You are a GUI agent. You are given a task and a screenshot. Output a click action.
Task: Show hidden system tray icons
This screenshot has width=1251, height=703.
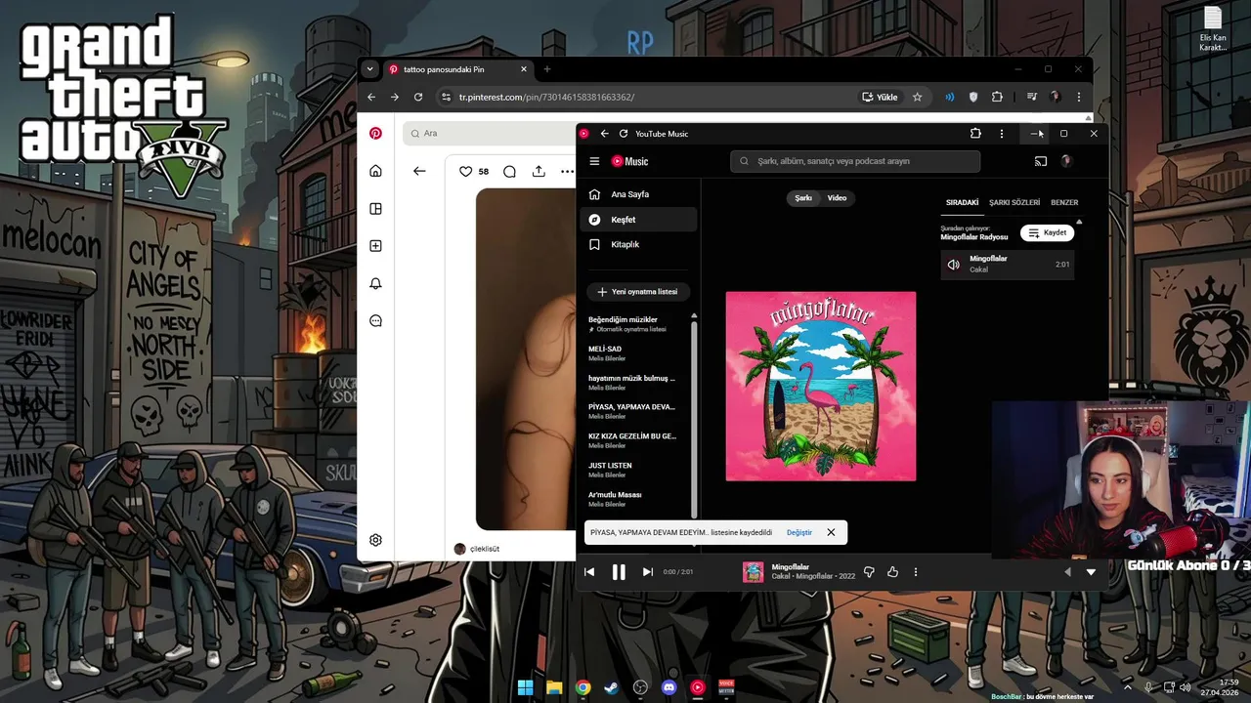[1127, 687]
